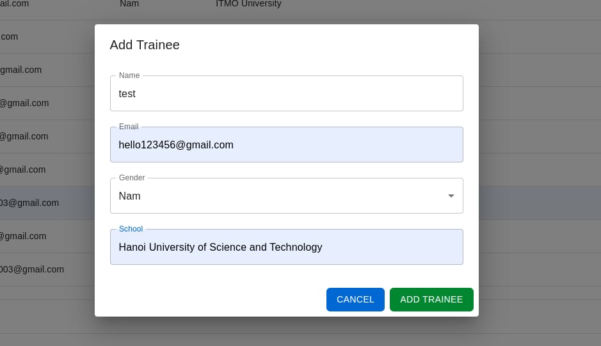
Task: Click the Cancel button
Action: point(355,300)
